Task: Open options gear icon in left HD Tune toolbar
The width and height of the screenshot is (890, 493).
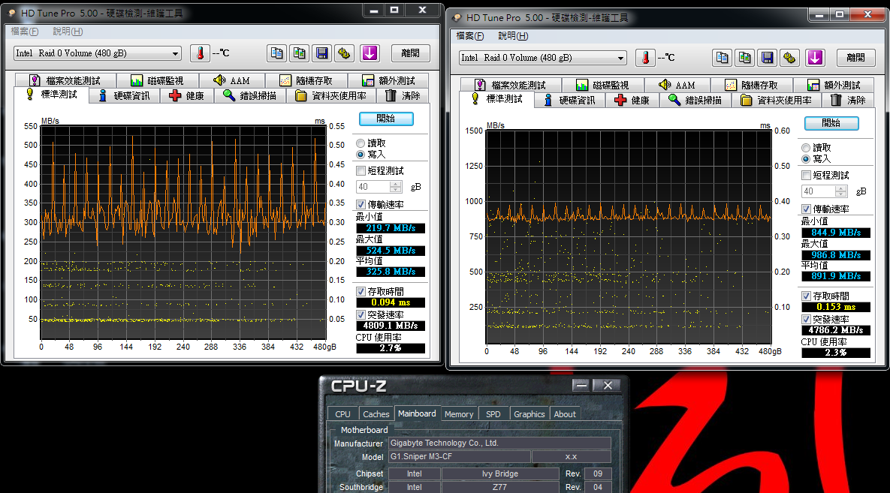Action: coord(344,53)
